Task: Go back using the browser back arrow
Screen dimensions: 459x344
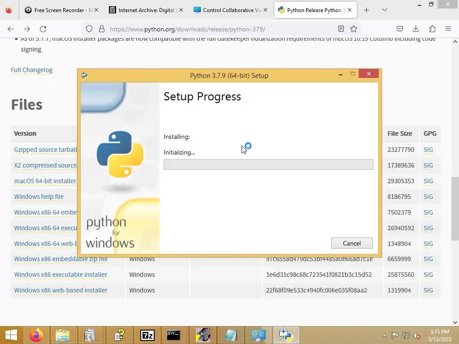Action: [x=11, y=29]
